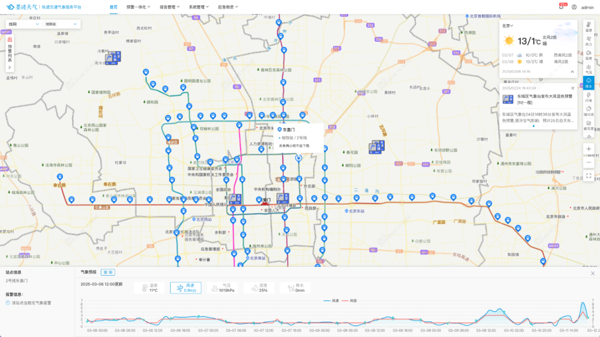The height and width of the screenshot is (337, 600).
Task: Switch chart to 湿度 25% metric
Action: (x=259, y=288)
